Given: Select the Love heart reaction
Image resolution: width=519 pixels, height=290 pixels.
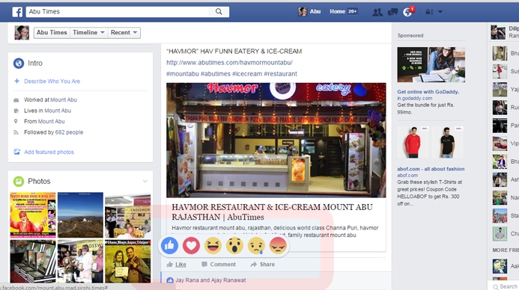Looking at the screenshot, I should click(x=191, y=245).
